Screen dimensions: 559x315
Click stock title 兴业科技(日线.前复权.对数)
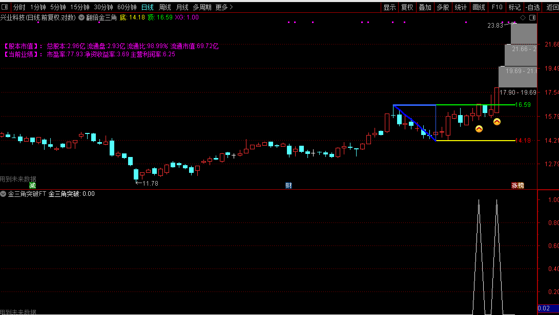38,17
